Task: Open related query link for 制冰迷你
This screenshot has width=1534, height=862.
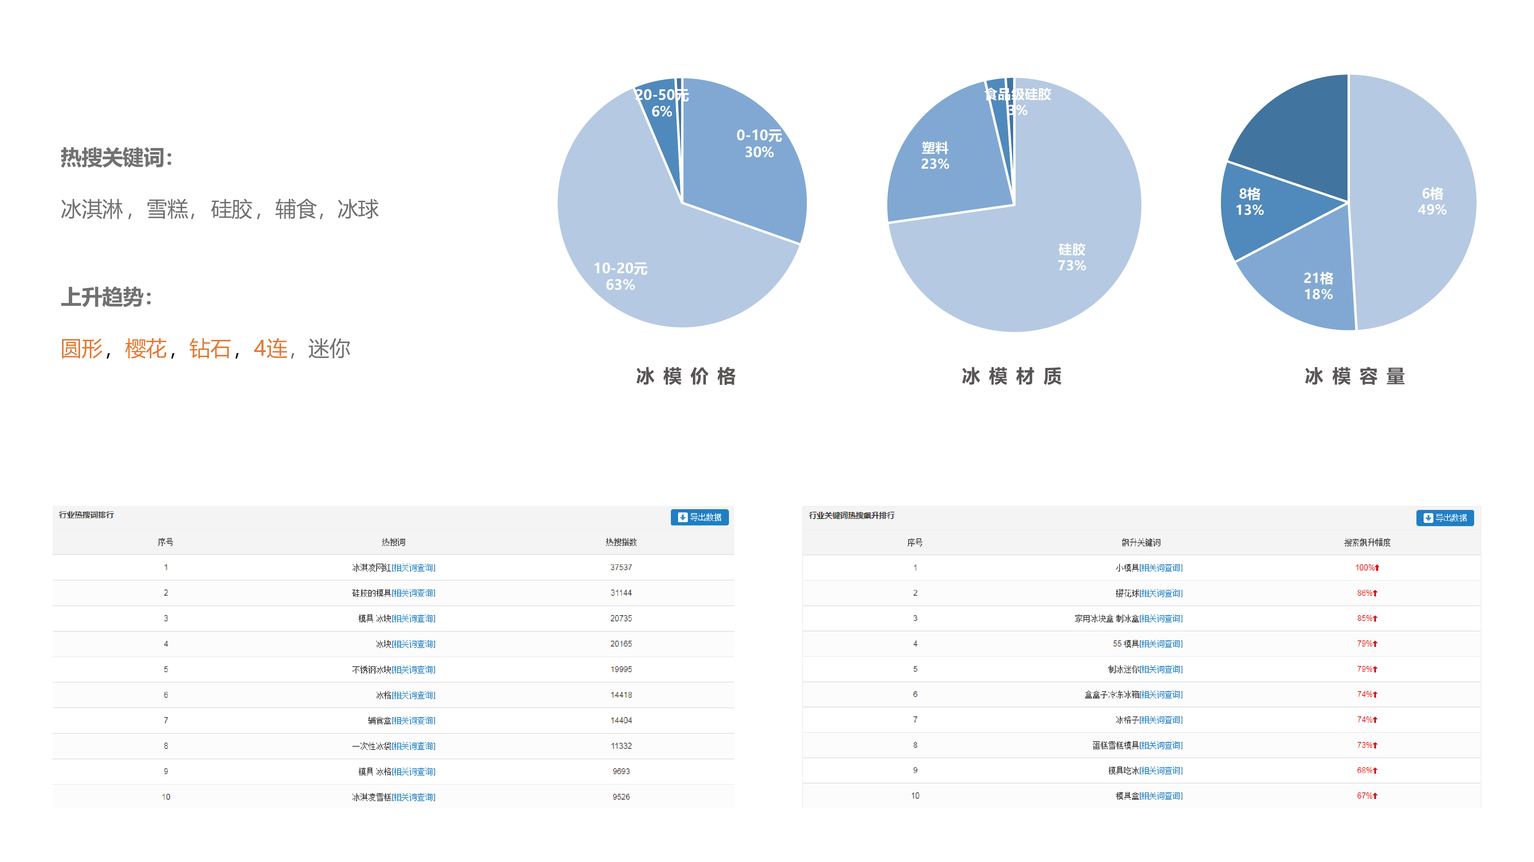Action: point(1161,669)
